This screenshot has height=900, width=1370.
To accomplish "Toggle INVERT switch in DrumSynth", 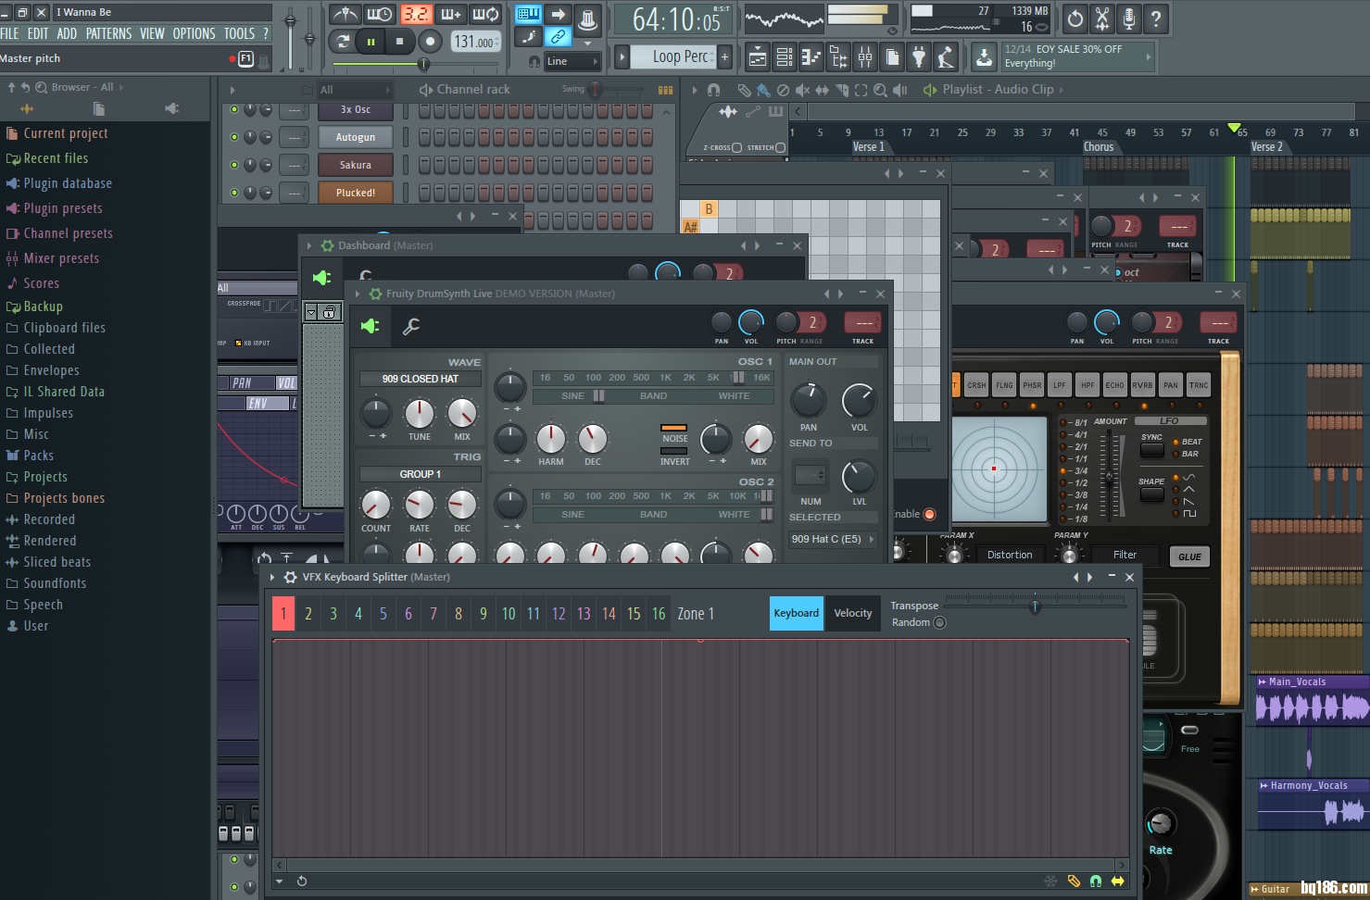I will click(x=673, y=451).
